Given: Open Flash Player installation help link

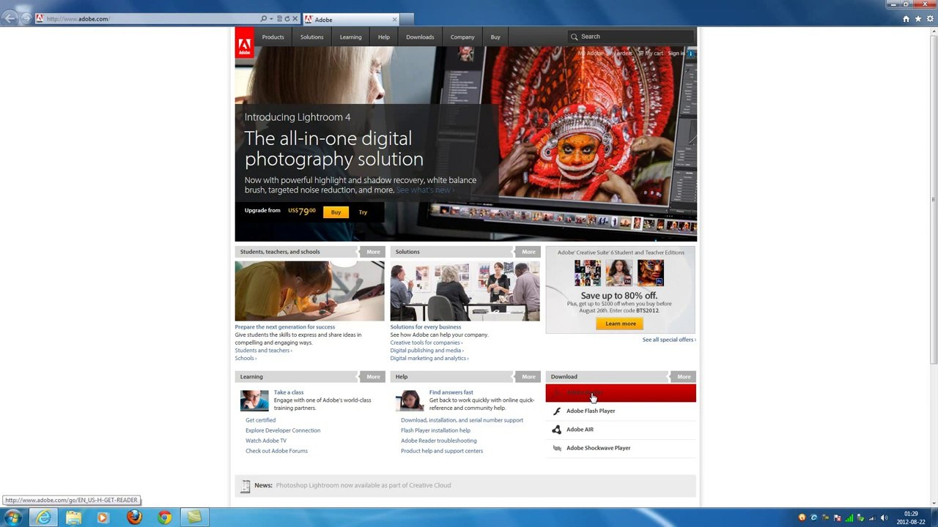Looking at the screenshot, I should tap(435, 430).
